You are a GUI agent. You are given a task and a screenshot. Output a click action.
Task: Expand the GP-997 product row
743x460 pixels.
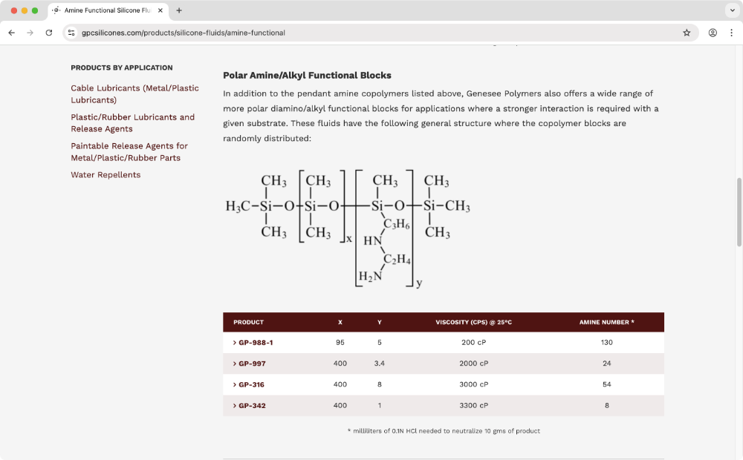(x=249, y=364)
